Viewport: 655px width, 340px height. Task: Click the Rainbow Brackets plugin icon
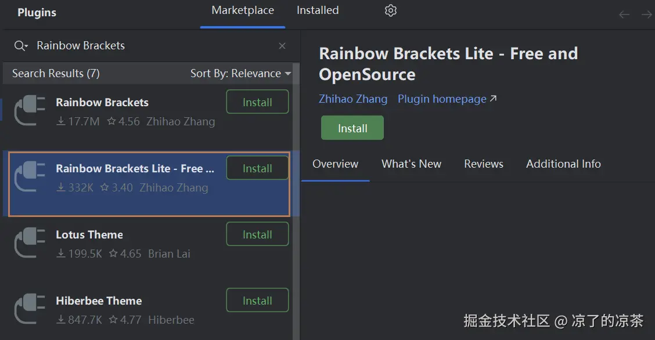tap(30, 110)
